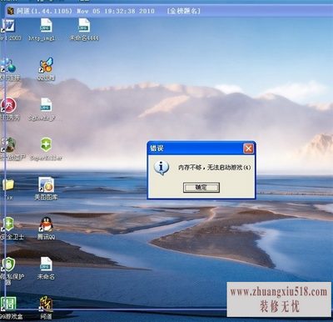Select the yellow folder icon on desktop
This screenshot has width=333, height=322.
8,184
